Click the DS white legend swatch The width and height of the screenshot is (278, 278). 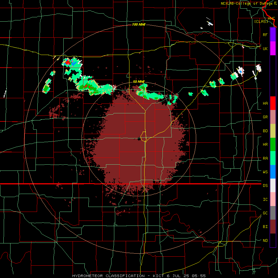coord(273,185)
